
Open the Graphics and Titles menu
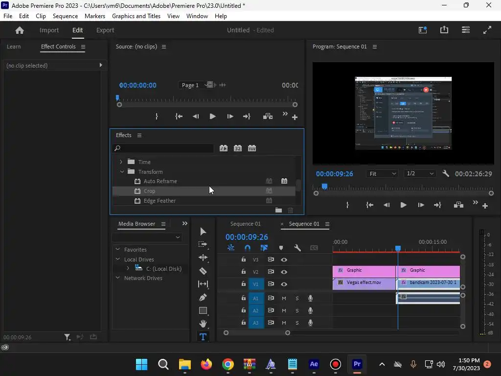(x=136, y=16)
